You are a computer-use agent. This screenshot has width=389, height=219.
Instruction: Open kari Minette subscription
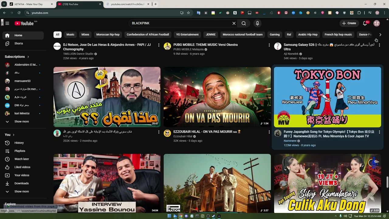coord(23,113)
